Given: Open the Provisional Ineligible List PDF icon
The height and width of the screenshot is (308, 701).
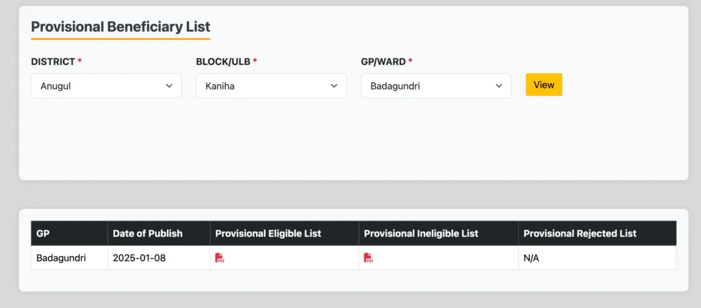Looking at the screenshot, I should (x=368, y=258).
